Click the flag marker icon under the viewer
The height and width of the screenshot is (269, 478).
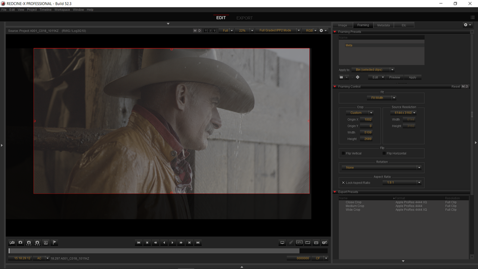(54, 242)
